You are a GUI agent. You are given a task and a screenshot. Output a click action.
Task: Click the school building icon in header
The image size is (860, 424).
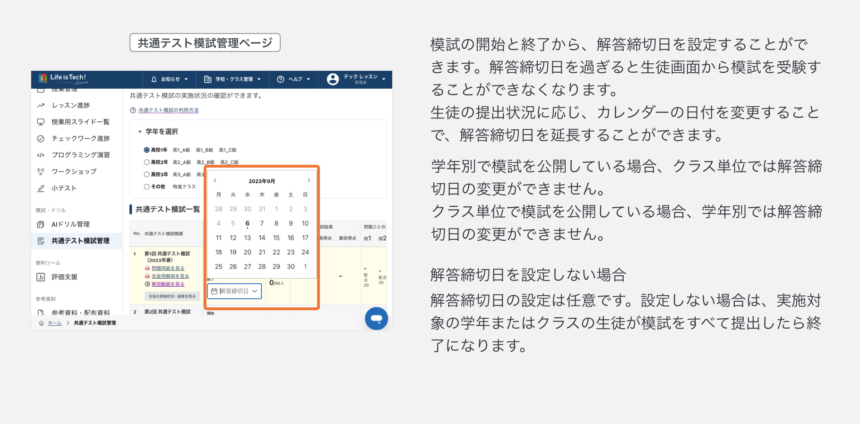[207, 79]
